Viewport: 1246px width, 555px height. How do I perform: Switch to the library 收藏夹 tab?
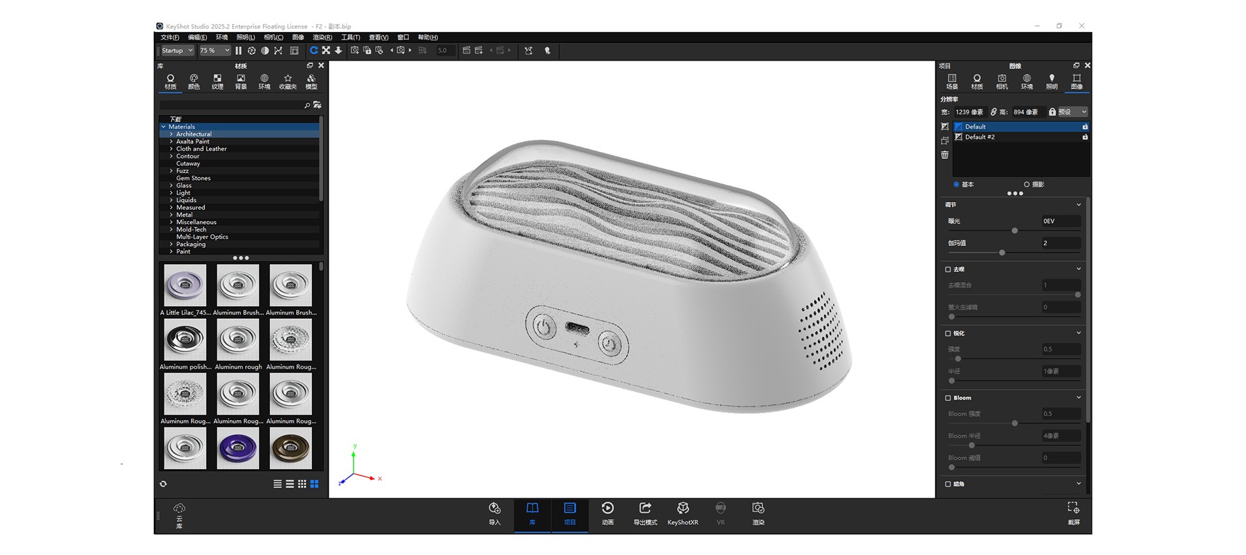(x=288, y=82)
